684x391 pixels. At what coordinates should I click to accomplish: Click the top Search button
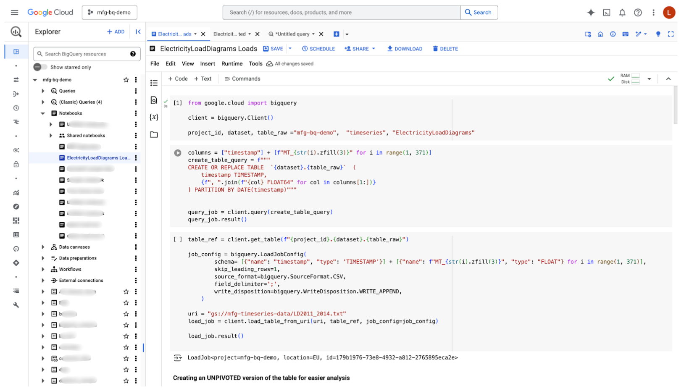click(479, 13)
